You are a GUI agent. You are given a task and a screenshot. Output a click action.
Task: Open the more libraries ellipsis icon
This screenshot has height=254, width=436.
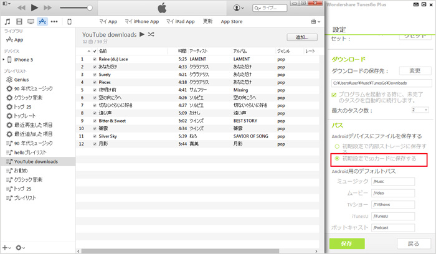[x=54, y=21]
